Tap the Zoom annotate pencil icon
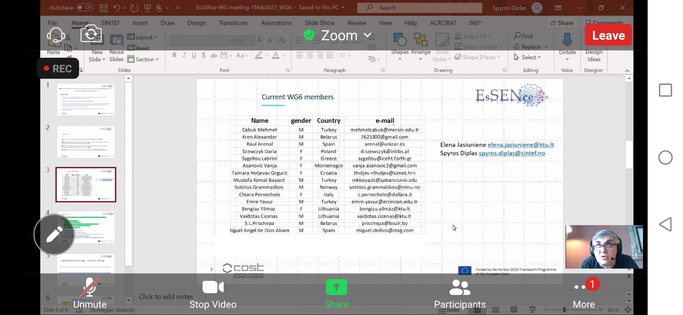Viewport: 683px width, 315px height. tap(54, 234)
